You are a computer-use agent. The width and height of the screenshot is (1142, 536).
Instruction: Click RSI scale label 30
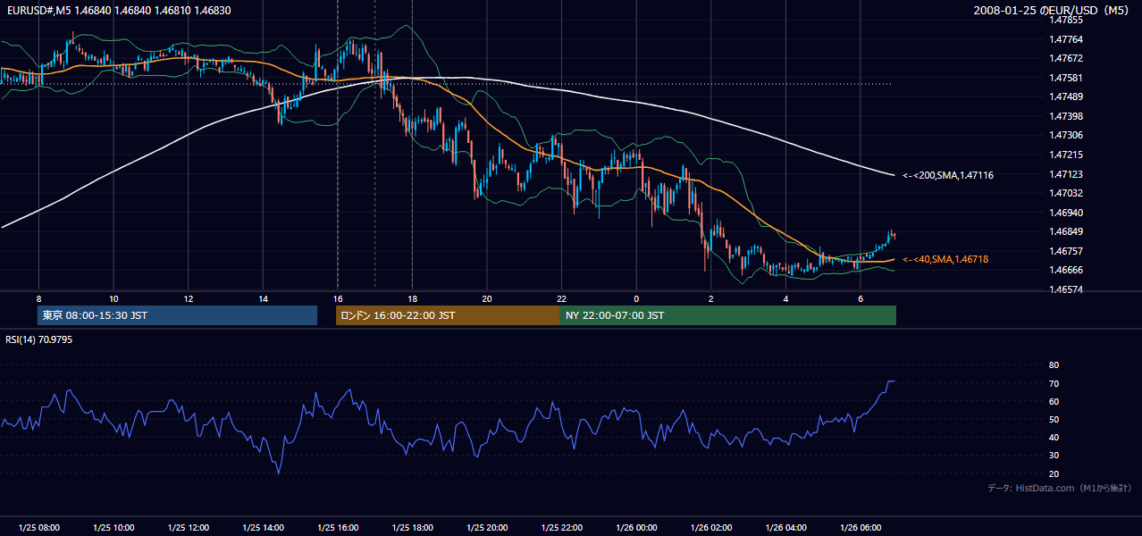pos(1054,456)
